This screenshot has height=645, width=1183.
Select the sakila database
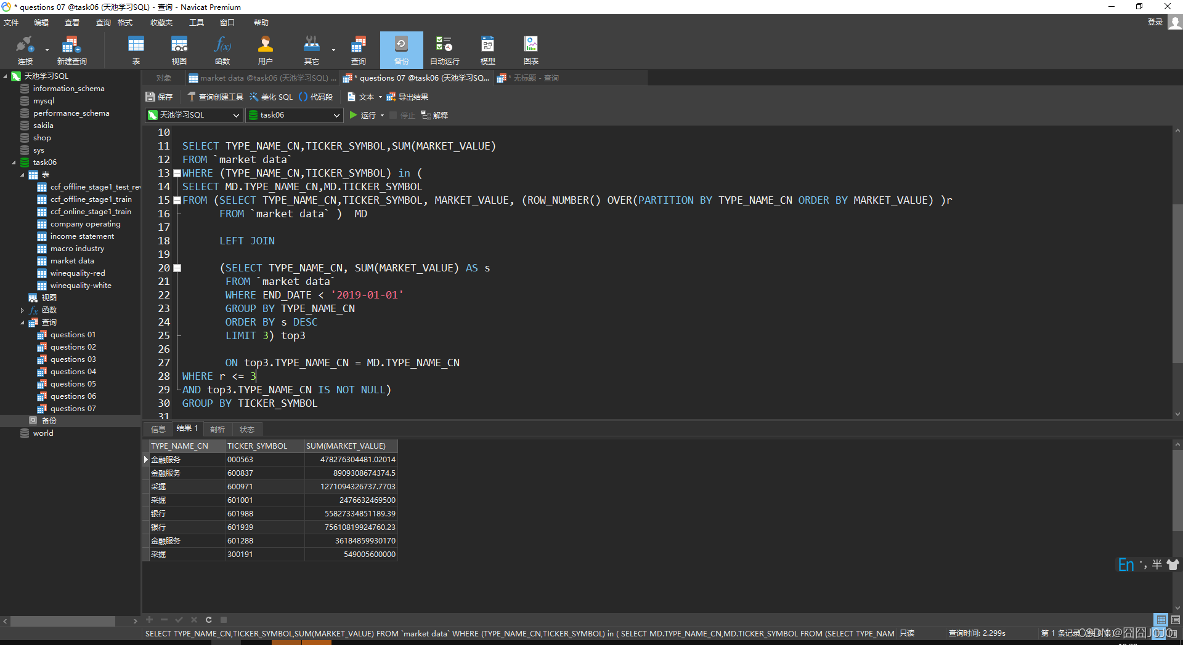pyautogui.click(x=43, y=126)
